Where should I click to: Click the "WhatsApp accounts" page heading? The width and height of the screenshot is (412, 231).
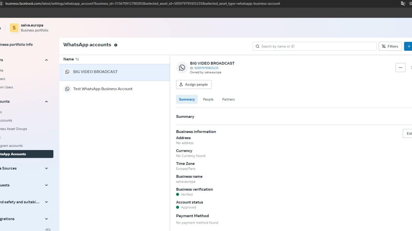click(87, 45)
